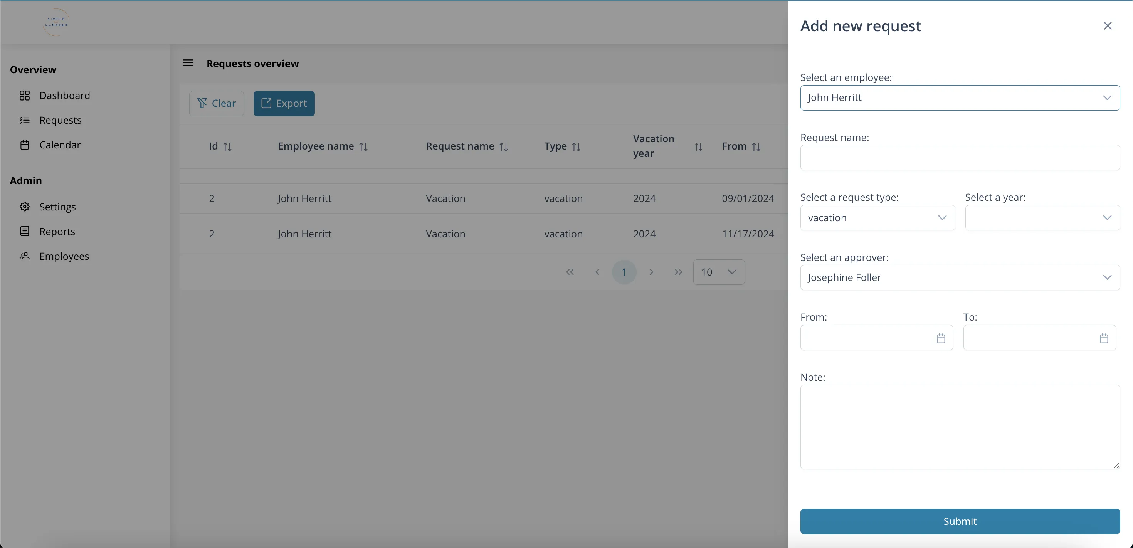This screenshot has height=548, width=1133.
Task: Click the Dashboard icon in sidebar
Action: coord(25,95)
